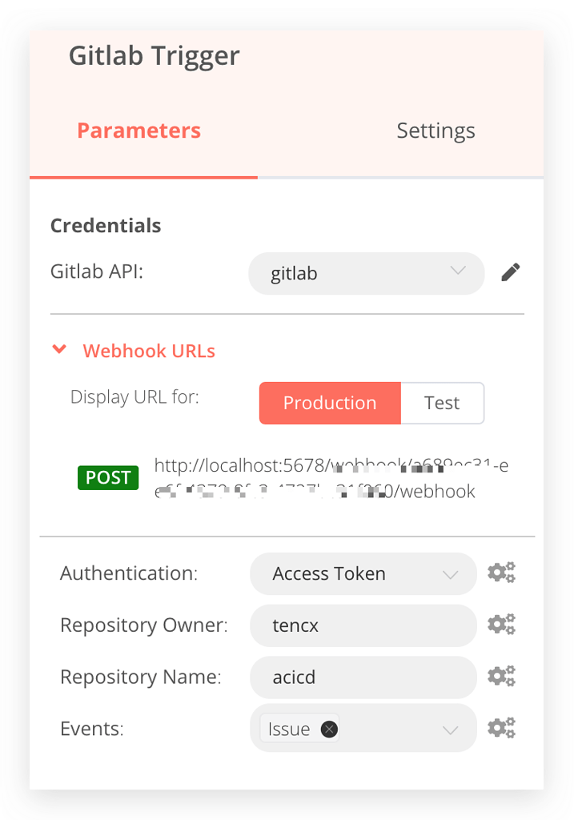This screenshot has width=574, height=820.
Task: Click the Gitlab Trigger node title
Action: pos(154,56)
